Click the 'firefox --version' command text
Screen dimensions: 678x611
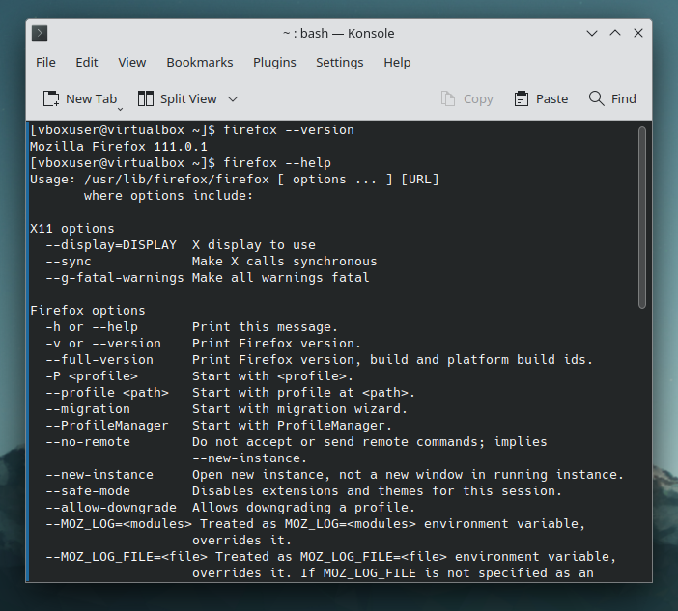(x=289, y=130)
